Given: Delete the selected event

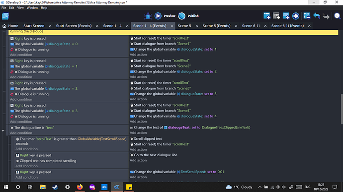Looking at the screenshot, I should [x=307, y=16].
